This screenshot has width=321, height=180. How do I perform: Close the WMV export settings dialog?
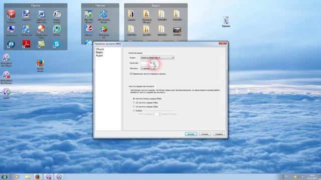tap(223, 43)
